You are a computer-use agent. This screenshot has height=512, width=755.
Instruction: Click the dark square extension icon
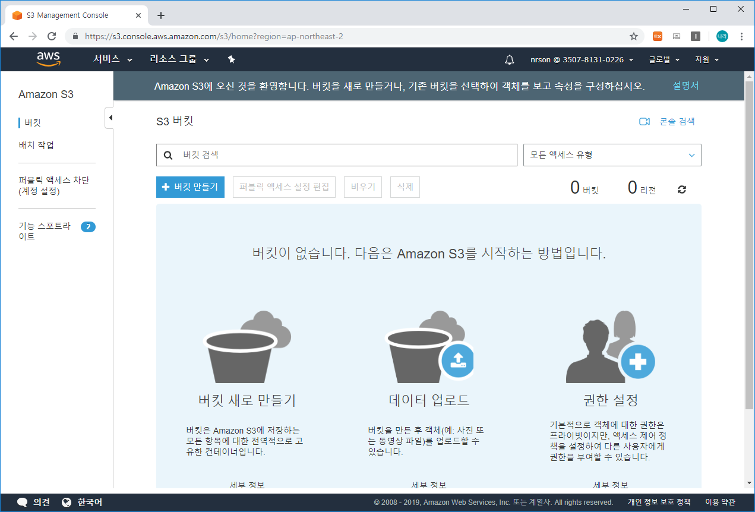(696, 36)
